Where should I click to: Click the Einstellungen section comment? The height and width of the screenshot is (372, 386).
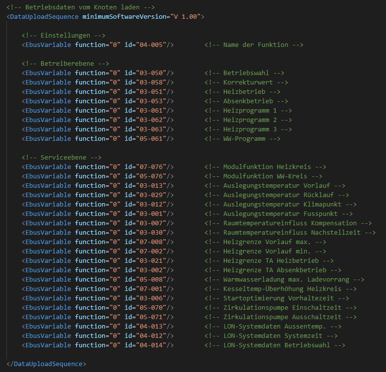pyautogui.click(x=63, y=36)
